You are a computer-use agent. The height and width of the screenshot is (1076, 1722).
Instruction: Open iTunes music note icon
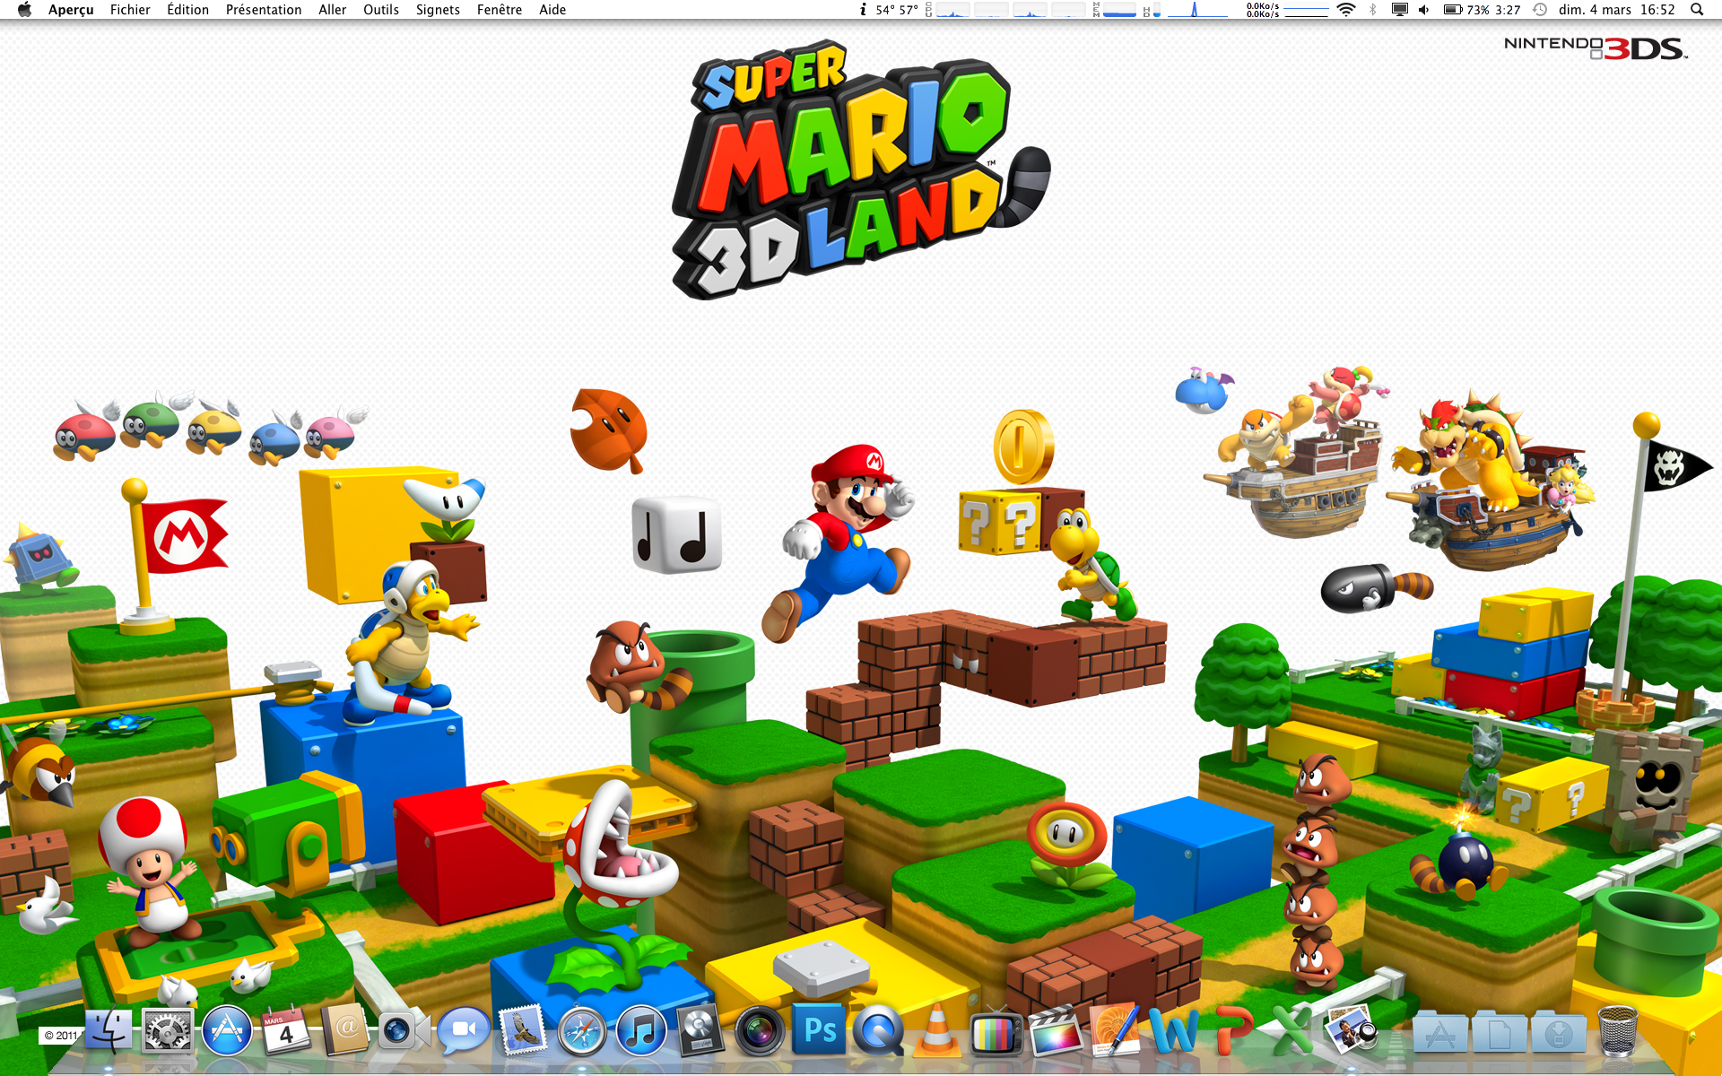point(641,1030)
